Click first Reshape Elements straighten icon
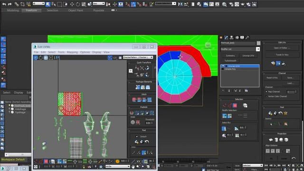This screenshot has width=304, height=171. coord(138,87)
